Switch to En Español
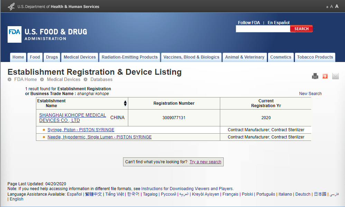This screenshot has height=207, width=345. (x=279, y=23)
